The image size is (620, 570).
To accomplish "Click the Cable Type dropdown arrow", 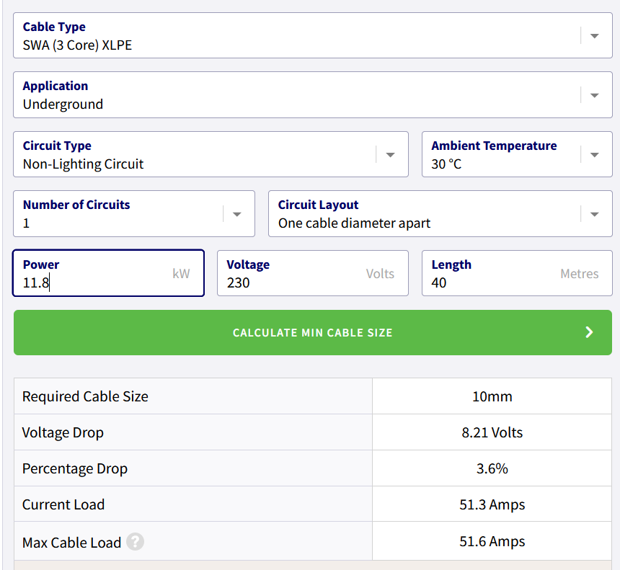I will point(595,36).
